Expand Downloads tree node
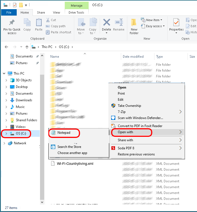197x212 pixels. [6, 100]
